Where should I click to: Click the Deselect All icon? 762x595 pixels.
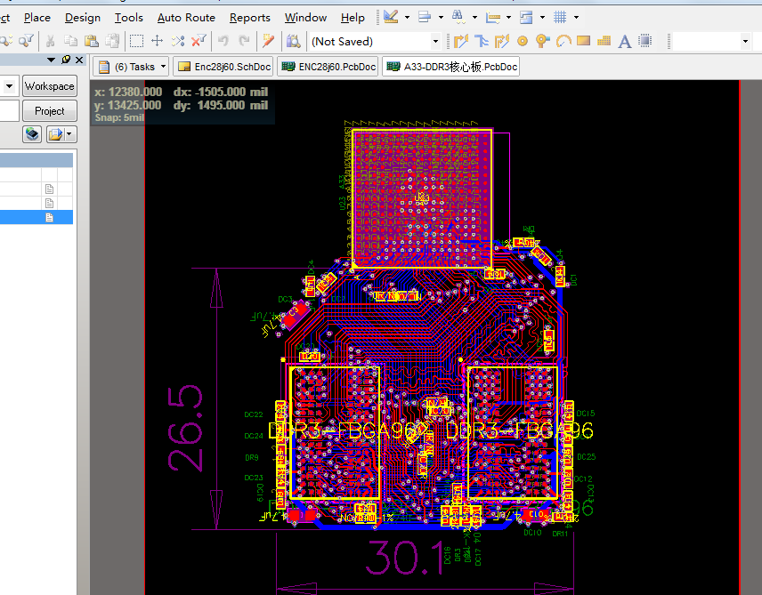click(x=178, y=41)
